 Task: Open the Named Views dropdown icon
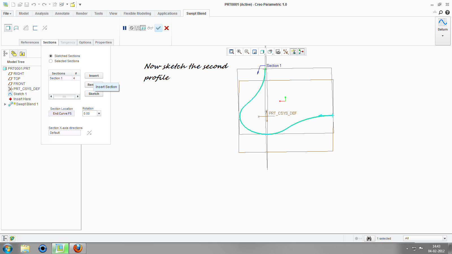(x=270, y=52)
